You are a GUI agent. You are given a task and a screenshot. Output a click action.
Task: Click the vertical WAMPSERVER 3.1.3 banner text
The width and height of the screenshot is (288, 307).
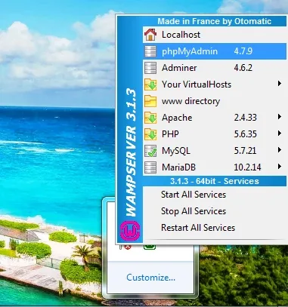click(131, 152)
